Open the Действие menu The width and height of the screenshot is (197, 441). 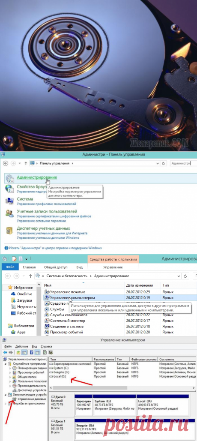coord(22,346)
